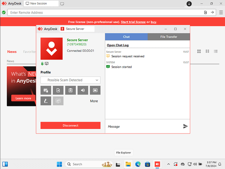The image size is (225, 169).
Task: Show hidden system tray icons chevron
Action: click(x=169, y=164)
